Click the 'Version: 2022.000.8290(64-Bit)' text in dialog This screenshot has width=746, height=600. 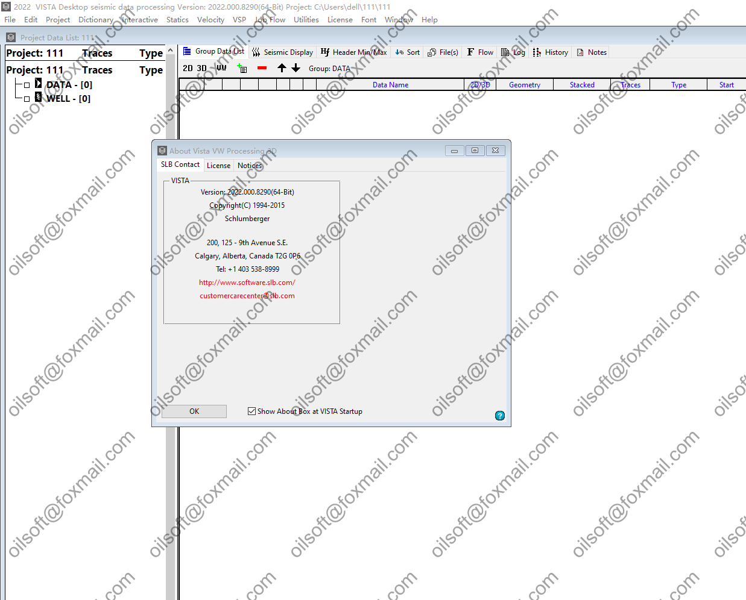pyautogui.click(x=247, y=192)
